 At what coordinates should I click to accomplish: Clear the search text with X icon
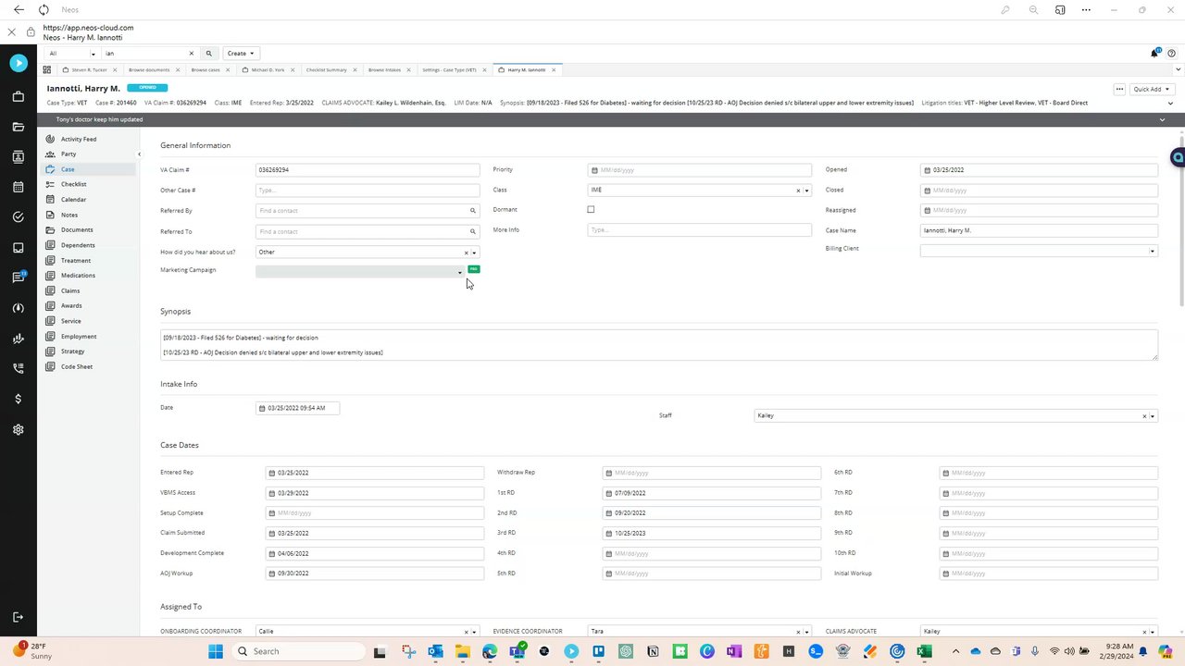click(192, 54)
